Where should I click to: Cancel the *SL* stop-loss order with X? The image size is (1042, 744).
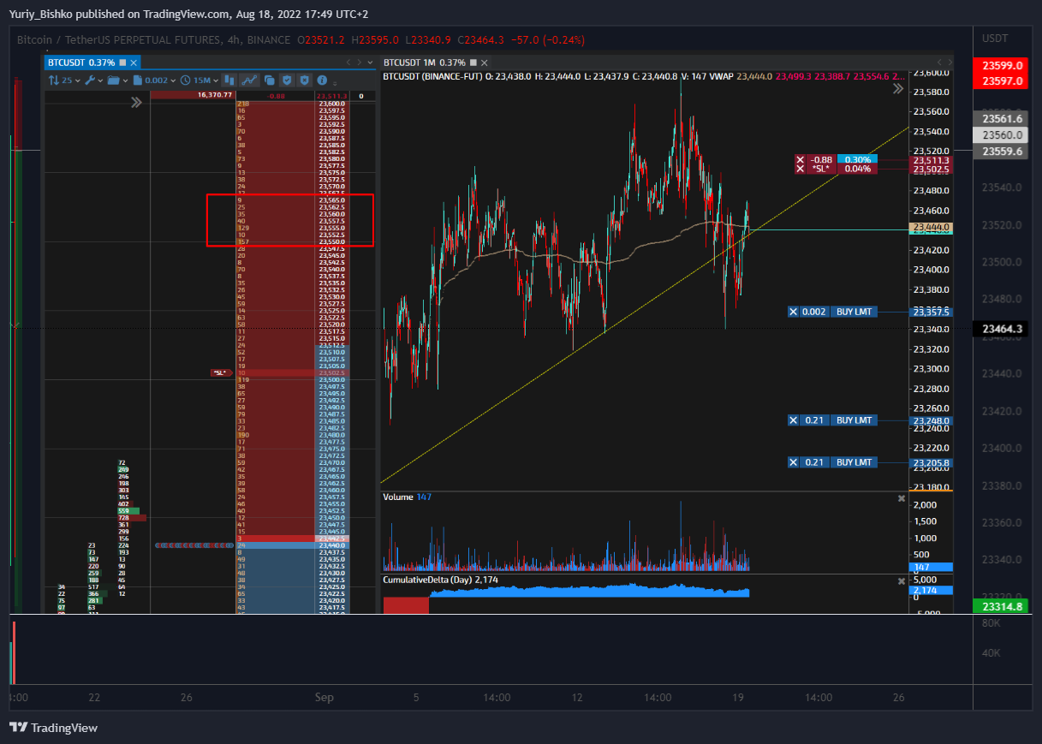coord(800,169)
